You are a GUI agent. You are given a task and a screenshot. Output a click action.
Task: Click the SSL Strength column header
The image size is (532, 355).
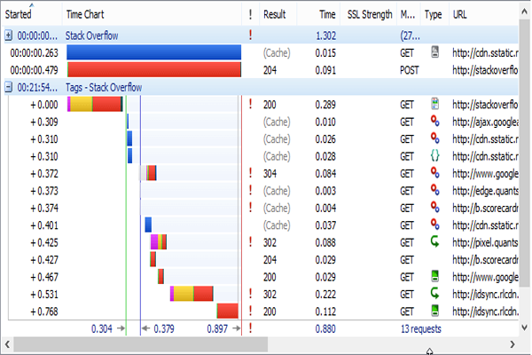click(x=369, y=14)
